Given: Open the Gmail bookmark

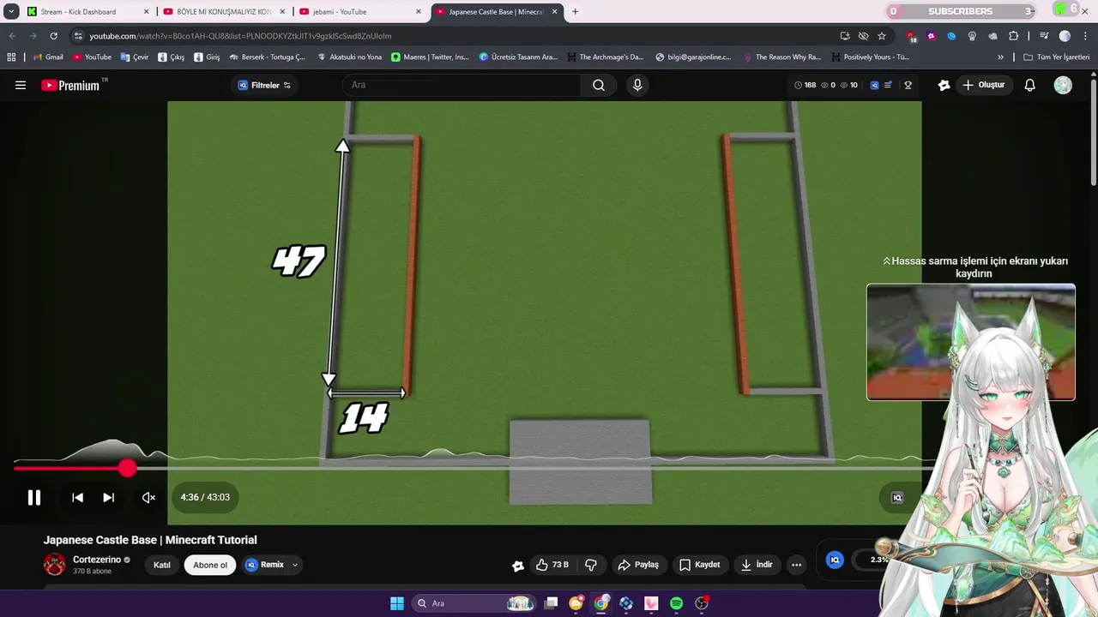Looking at the screenshot, I should (48, 57).
